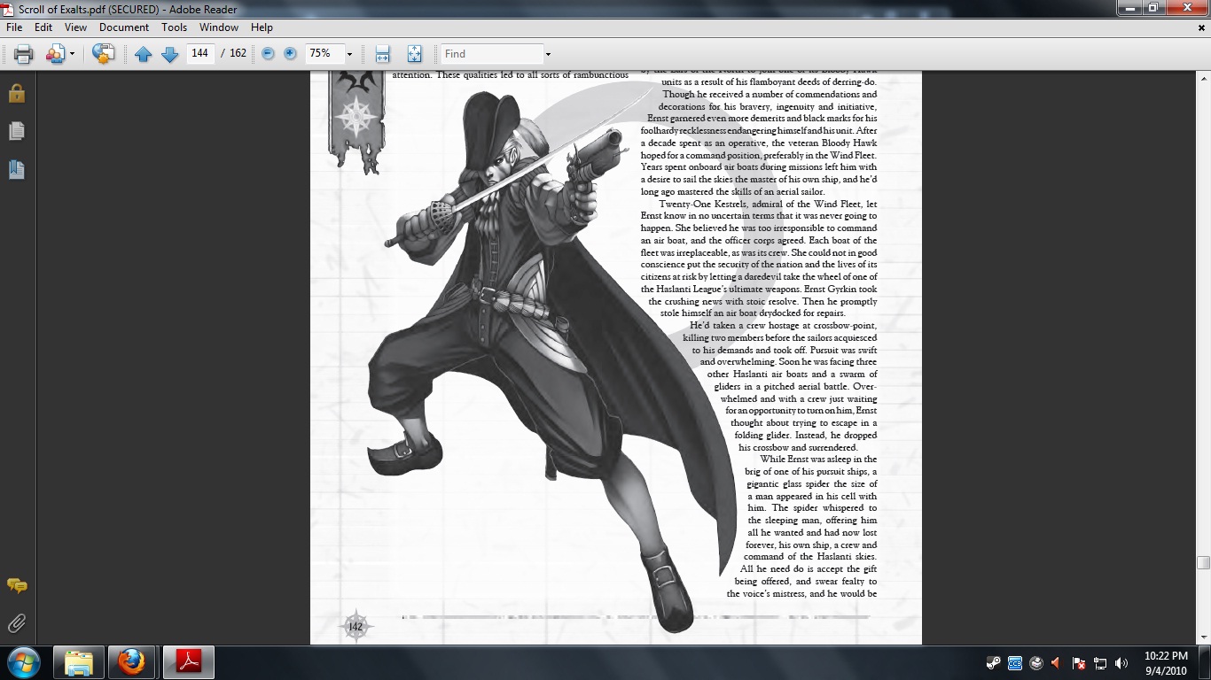Open the Attachments paperclip panel
This screenshot has width=1211, height=680.
[x=17, y=623]
